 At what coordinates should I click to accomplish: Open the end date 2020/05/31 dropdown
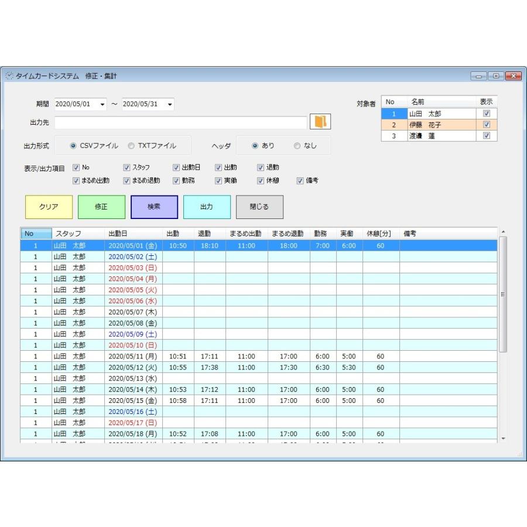coord(170,104)
